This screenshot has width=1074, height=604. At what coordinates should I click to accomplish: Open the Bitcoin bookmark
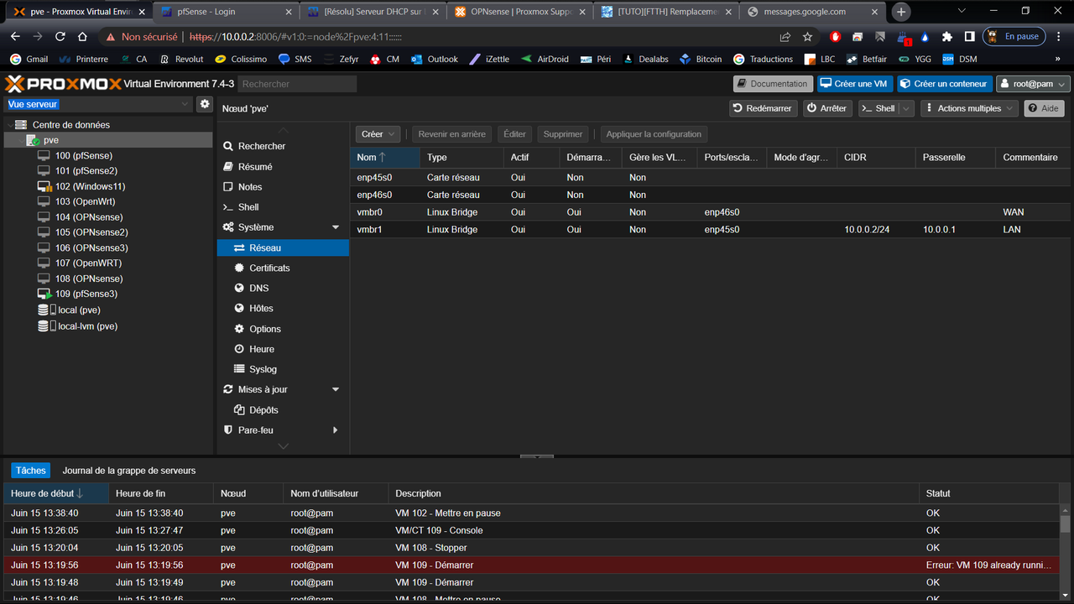[700, 60]
